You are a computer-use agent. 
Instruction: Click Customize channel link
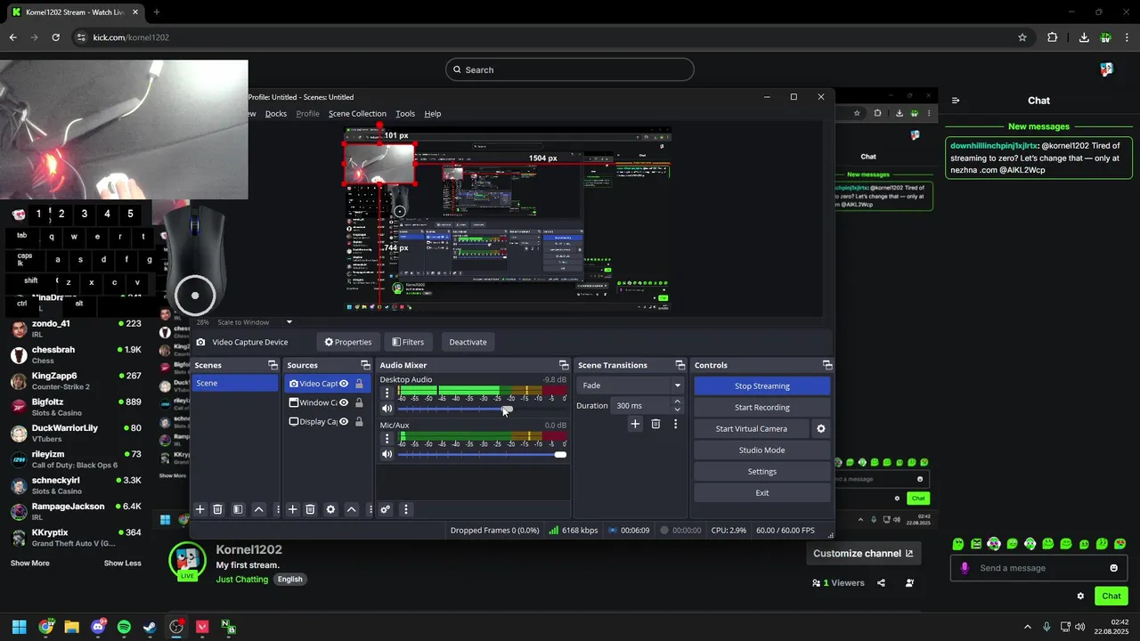863,553
